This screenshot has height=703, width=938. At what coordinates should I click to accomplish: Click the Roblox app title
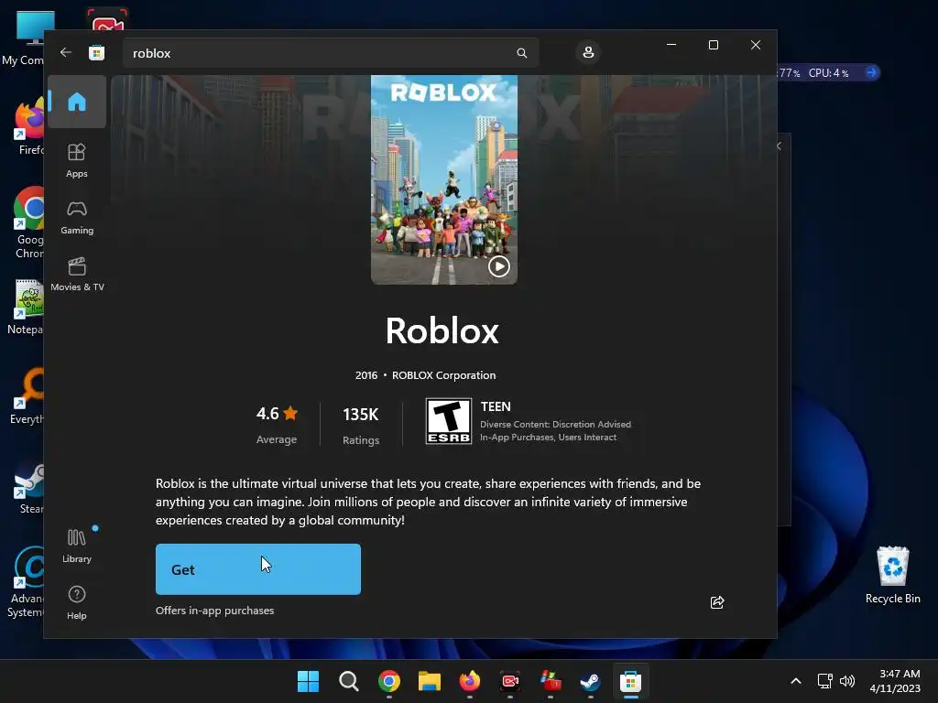click(442, 330)
